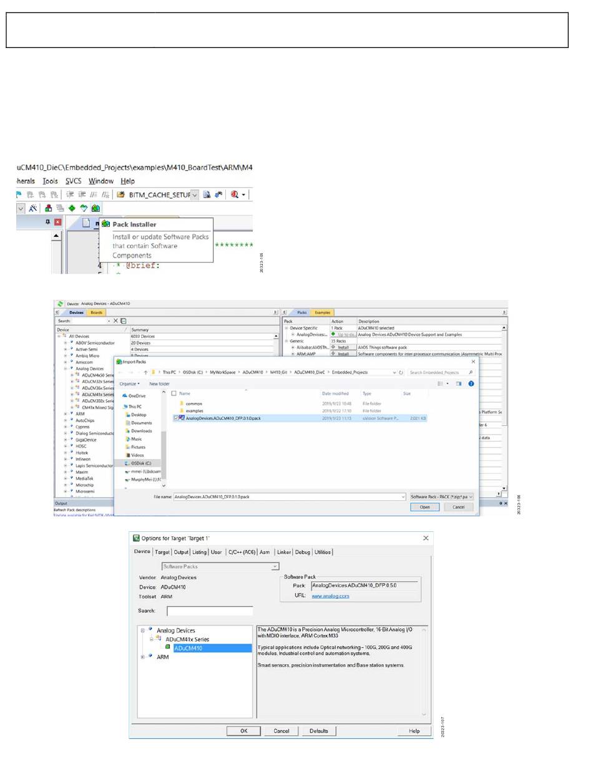This screenshot has width=593, height=782.
Task: Select GigaDevice in device tree
Action: click(86, 439)
